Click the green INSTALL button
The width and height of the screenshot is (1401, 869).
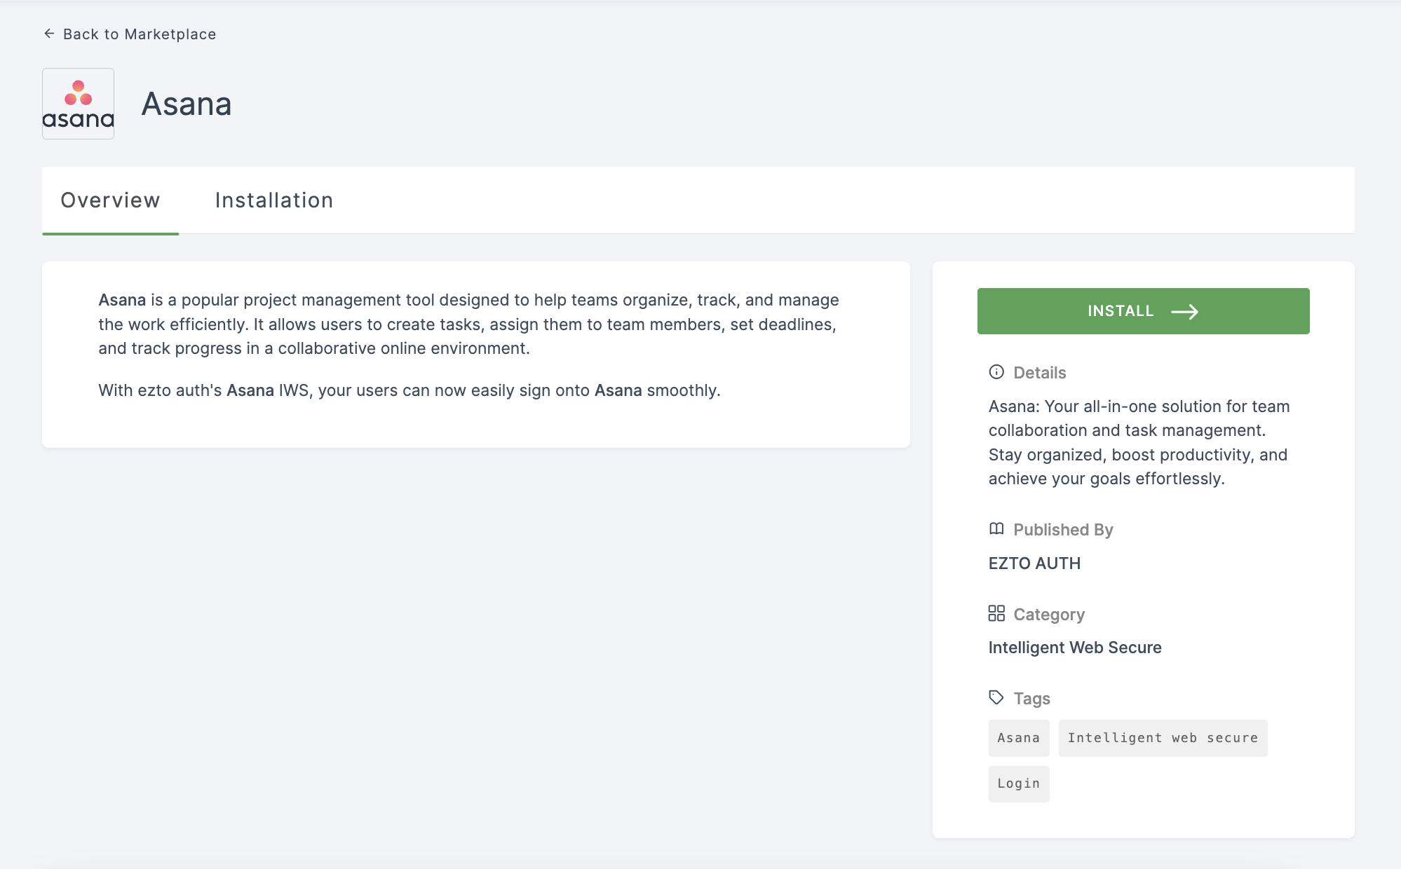click(1143, 311)
